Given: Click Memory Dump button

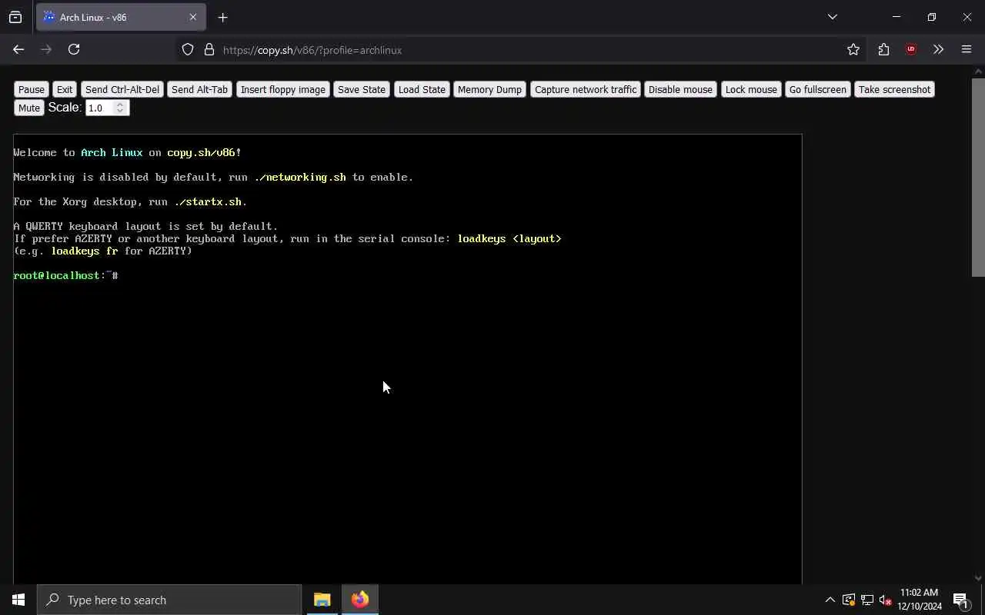Looking at the screenshot, I should tap(489, 89).
